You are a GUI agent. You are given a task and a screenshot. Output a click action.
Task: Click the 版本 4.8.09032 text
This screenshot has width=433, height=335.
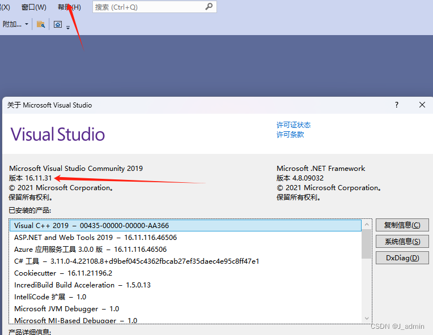pos(300,178)
